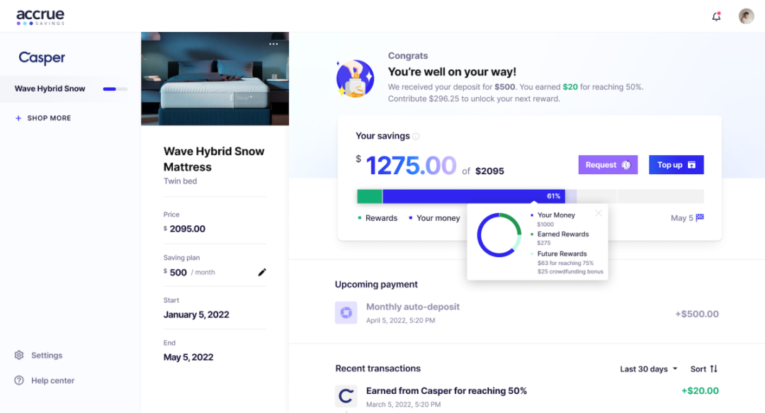Select Wave Hybrid Snow in sidebar
765x413 pixels.
point(50,89)
